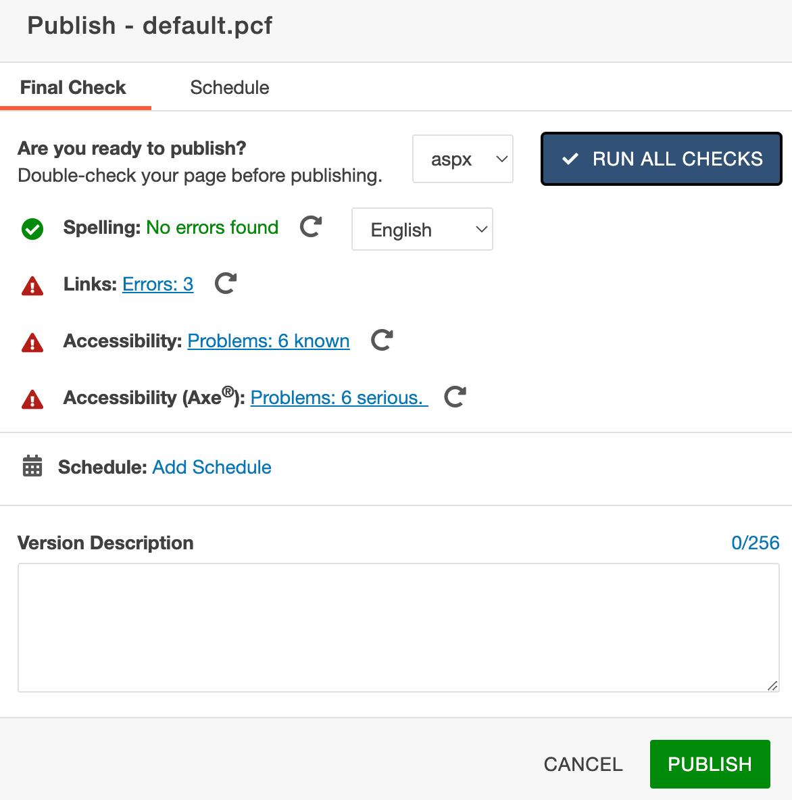
Task: Switch to the Final Check tab
Action: click(x=73, y=87)
